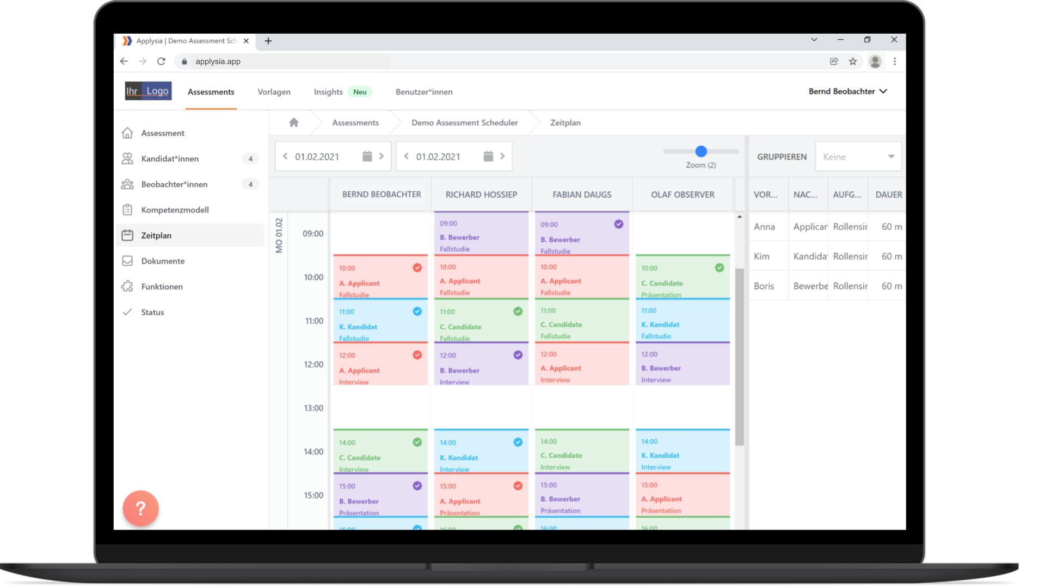Toggle check on Richard's 11:00 C. Candidate Fallstudie
The image size is (1045, 587).
tap(518, 311)
